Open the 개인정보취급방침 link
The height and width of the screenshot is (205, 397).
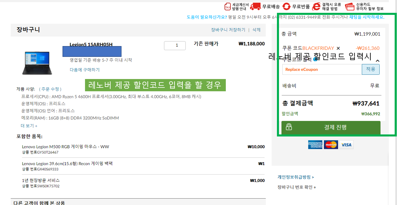point(296,177)
